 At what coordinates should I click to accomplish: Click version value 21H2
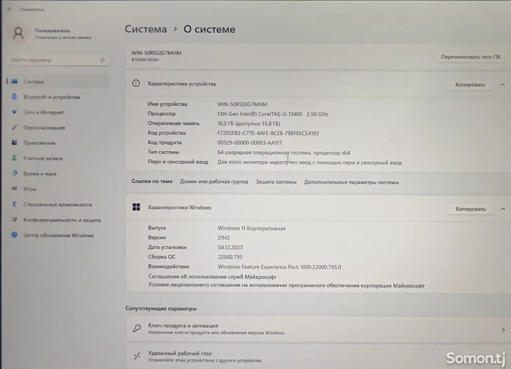(223, 238)
